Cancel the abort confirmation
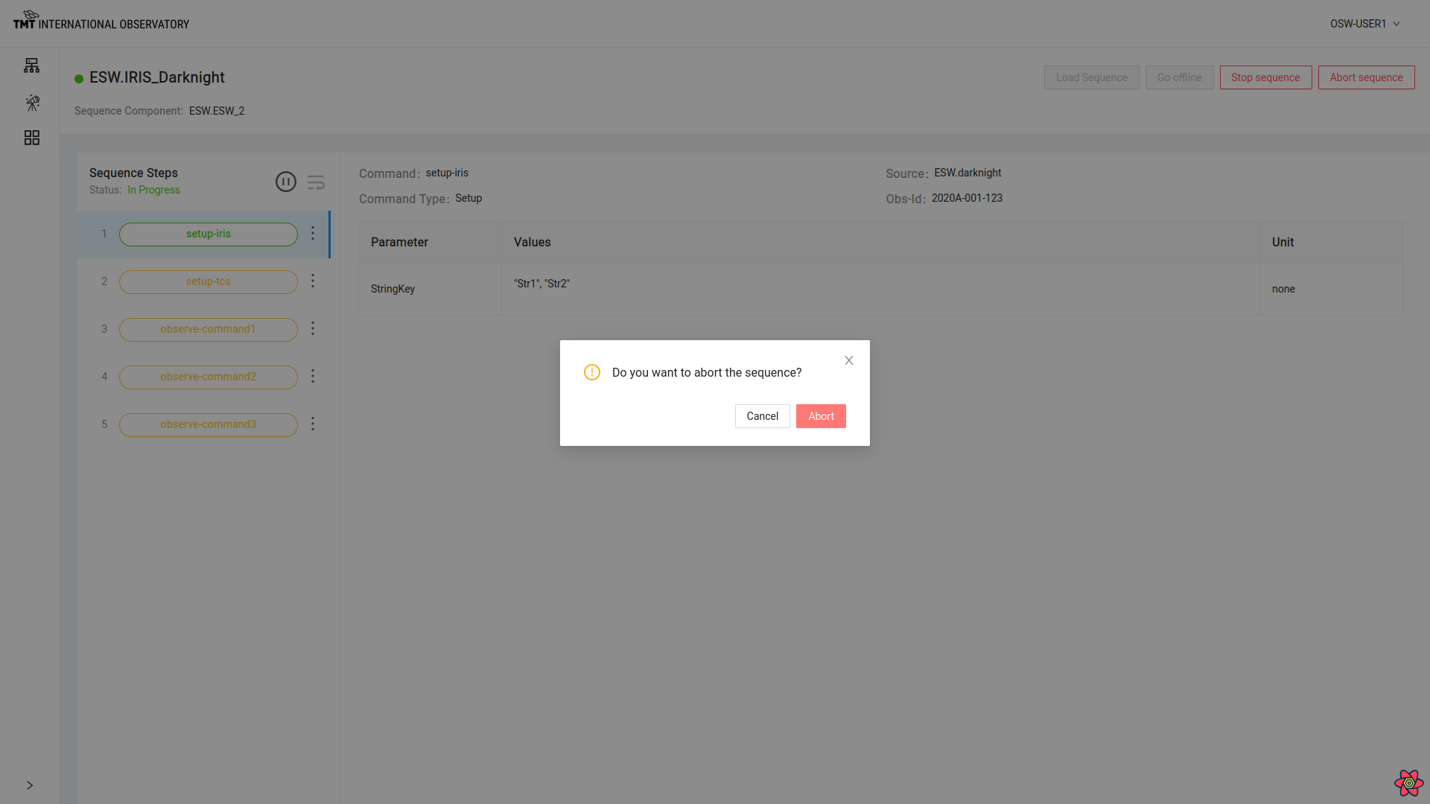Viewport: 1430px width, 804px height. pos(763,416)
